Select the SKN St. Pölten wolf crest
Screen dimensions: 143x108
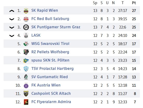[x=26, y=60]
